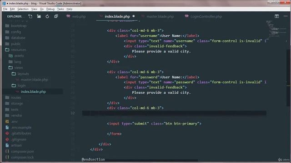Collapse all folders in Explorer
Screen dimensions: 291x163
56,16
